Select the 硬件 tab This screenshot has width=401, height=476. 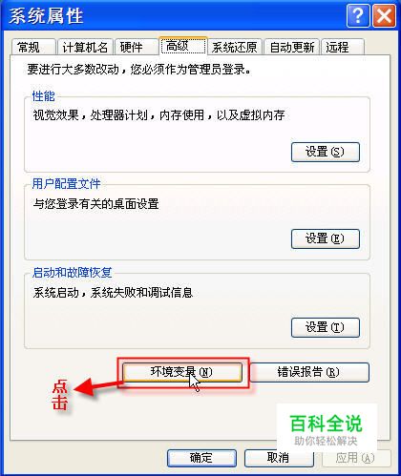137,48
